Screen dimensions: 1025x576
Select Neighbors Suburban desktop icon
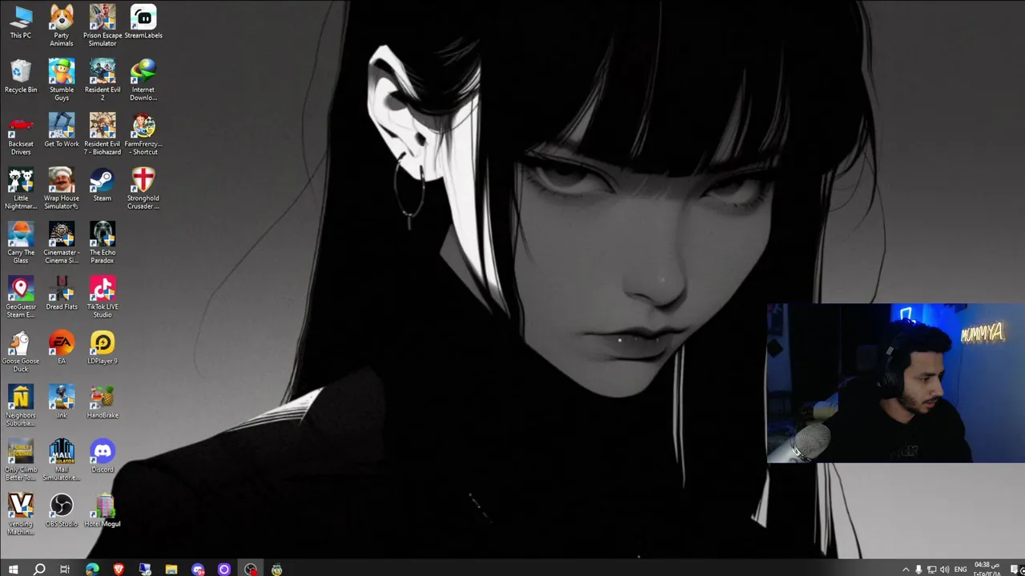(21, 406)
